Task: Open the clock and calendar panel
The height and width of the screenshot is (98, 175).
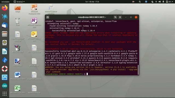Action: click(92, 2)
